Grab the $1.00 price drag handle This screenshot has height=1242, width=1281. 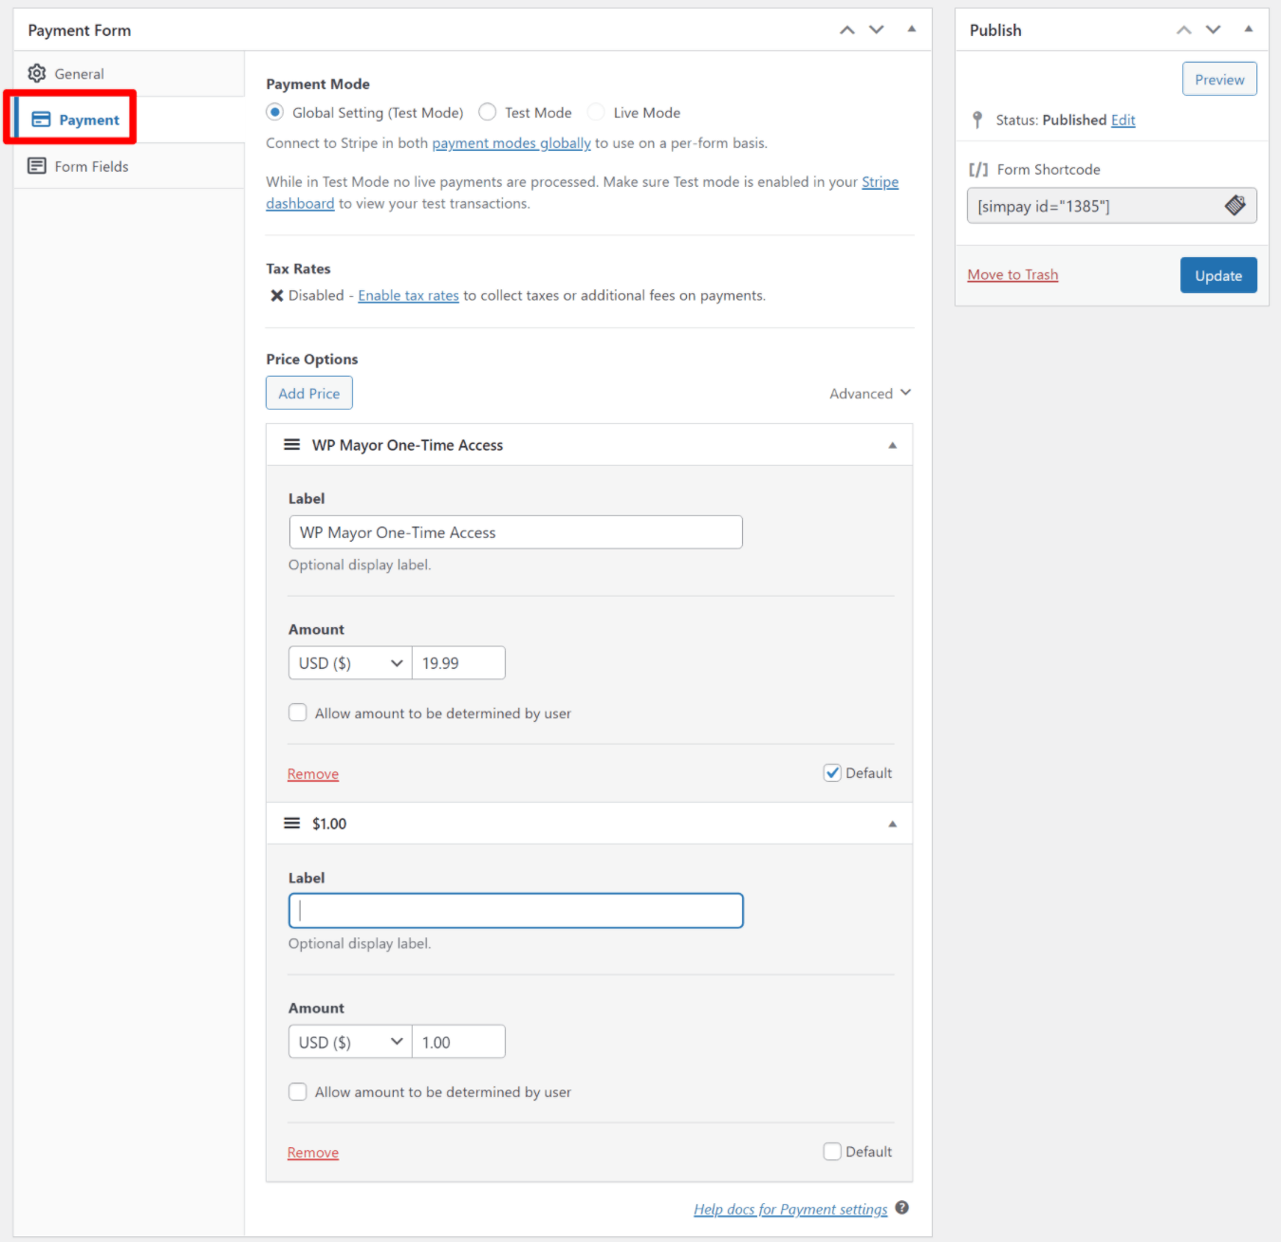pos(292,824)
